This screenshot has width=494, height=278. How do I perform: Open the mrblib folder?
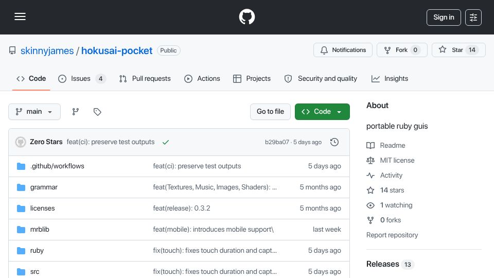40,230
